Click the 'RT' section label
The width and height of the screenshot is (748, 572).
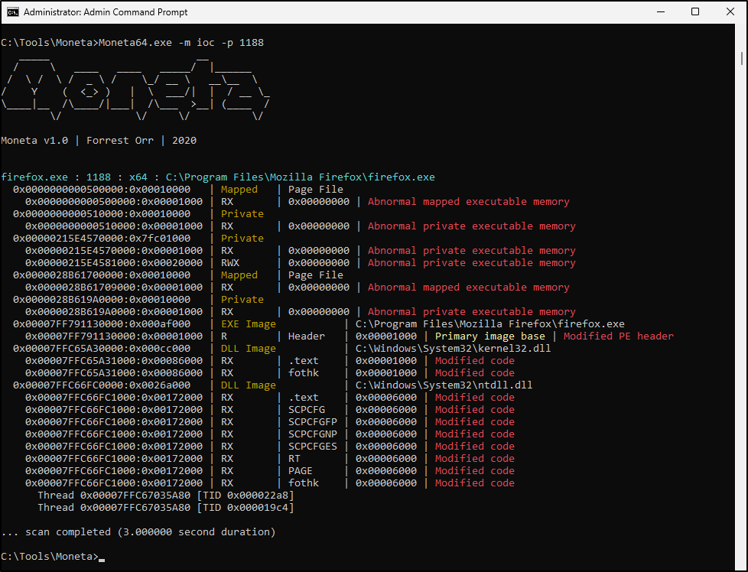click(294, 459)
